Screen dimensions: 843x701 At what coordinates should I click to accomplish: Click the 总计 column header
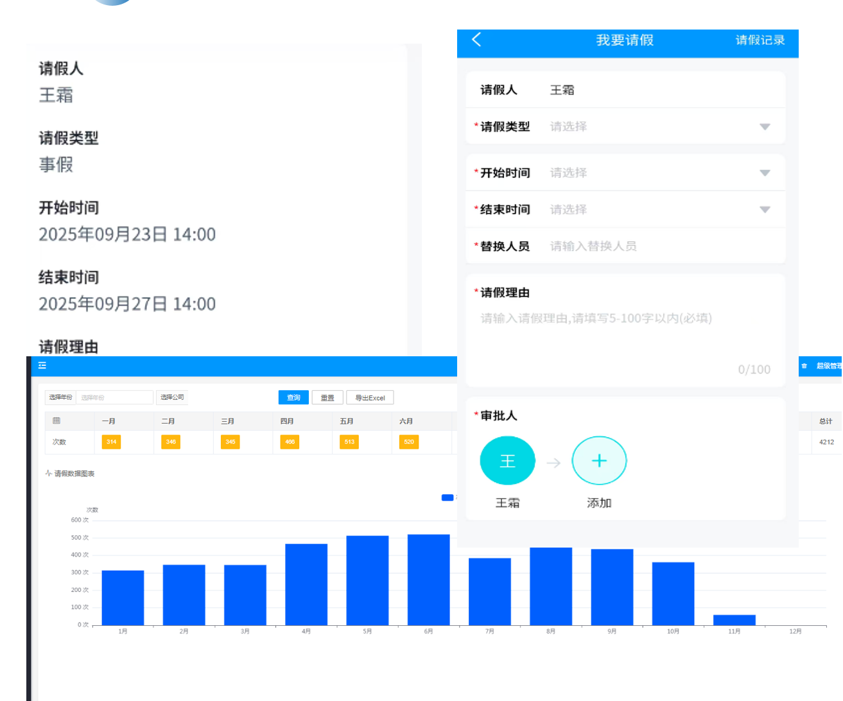click(x=826, y=421)
